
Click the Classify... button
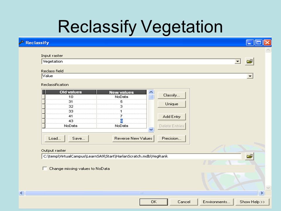[172, 95]
